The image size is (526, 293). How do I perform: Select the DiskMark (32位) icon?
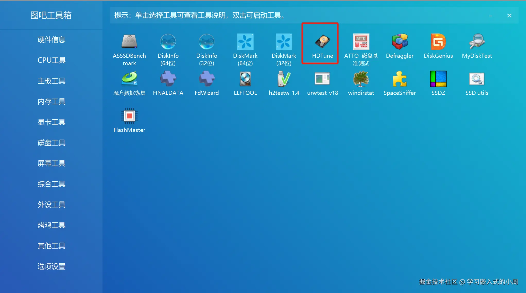coord(284,42)
